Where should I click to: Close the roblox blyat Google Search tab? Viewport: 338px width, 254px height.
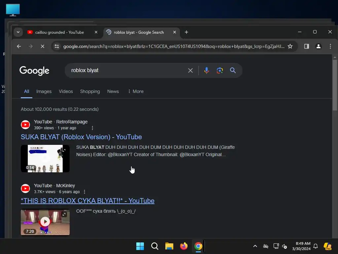click(x=175, y=32)
